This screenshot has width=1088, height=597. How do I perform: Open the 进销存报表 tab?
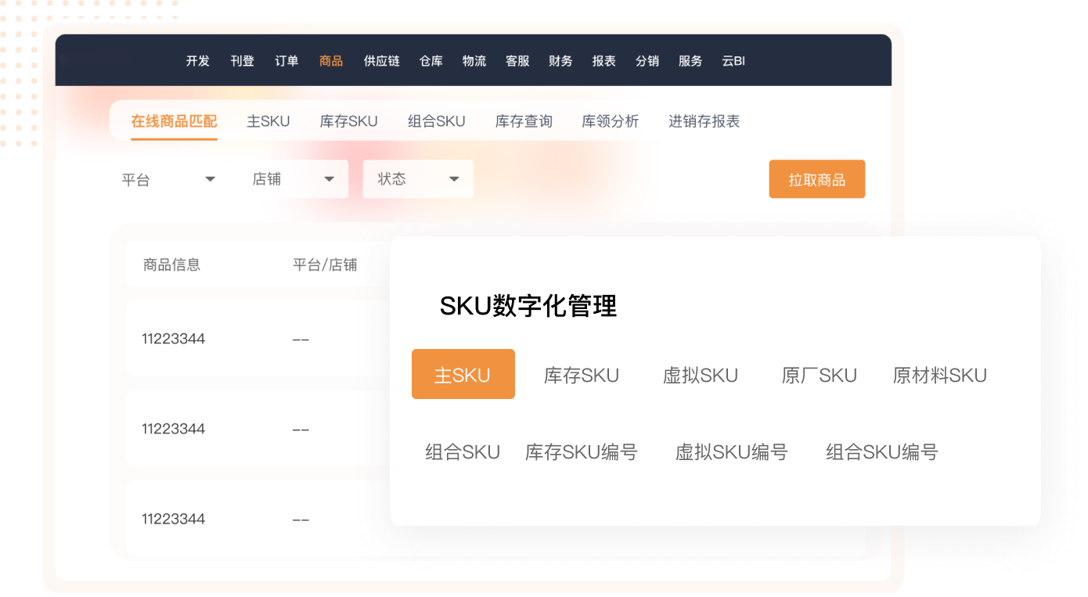coord(704,121)
